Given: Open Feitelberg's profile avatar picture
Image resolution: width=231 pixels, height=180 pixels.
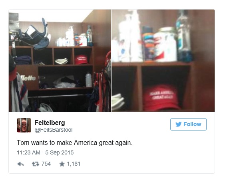Looking at the screenshot, I should (x=24, y=125).
